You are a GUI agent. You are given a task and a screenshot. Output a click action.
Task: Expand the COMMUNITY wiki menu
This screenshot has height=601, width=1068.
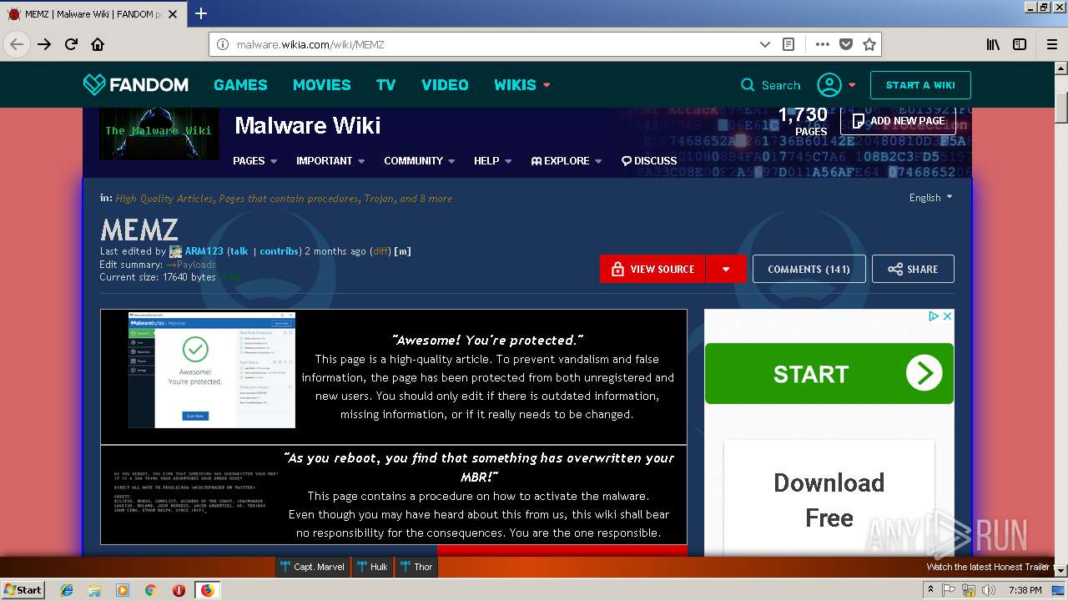pos(419,160)
